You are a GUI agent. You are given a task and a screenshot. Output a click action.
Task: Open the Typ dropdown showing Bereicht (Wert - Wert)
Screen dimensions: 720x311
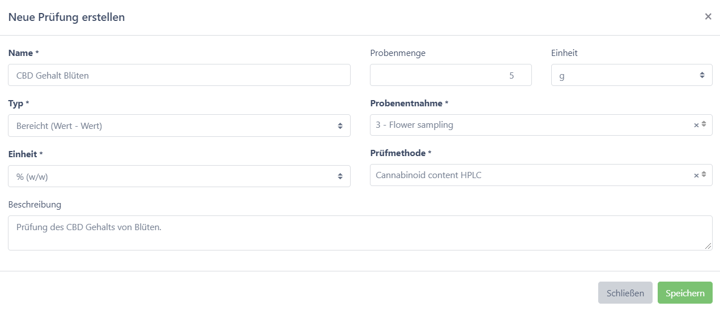point(179,126)
